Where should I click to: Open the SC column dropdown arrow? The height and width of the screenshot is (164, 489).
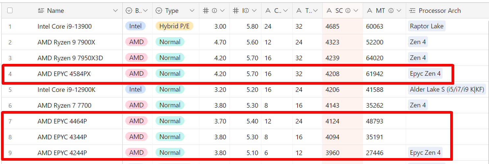click(356, 11)
